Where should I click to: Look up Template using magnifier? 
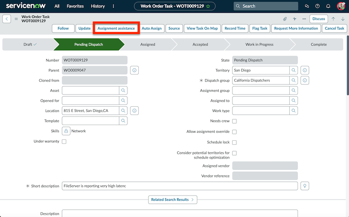click(x=123, y=121)
